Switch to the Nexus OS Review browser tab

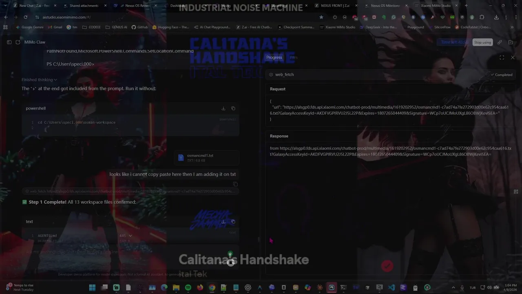[137, 6]
